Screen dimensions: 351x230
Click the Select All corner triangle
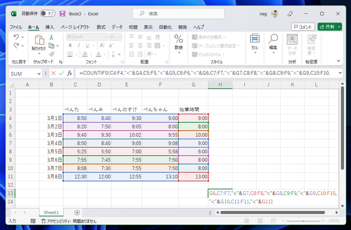pos(11,85)
